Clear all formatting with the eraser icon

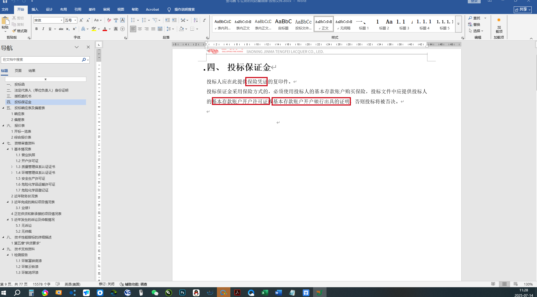click(109, 20)
